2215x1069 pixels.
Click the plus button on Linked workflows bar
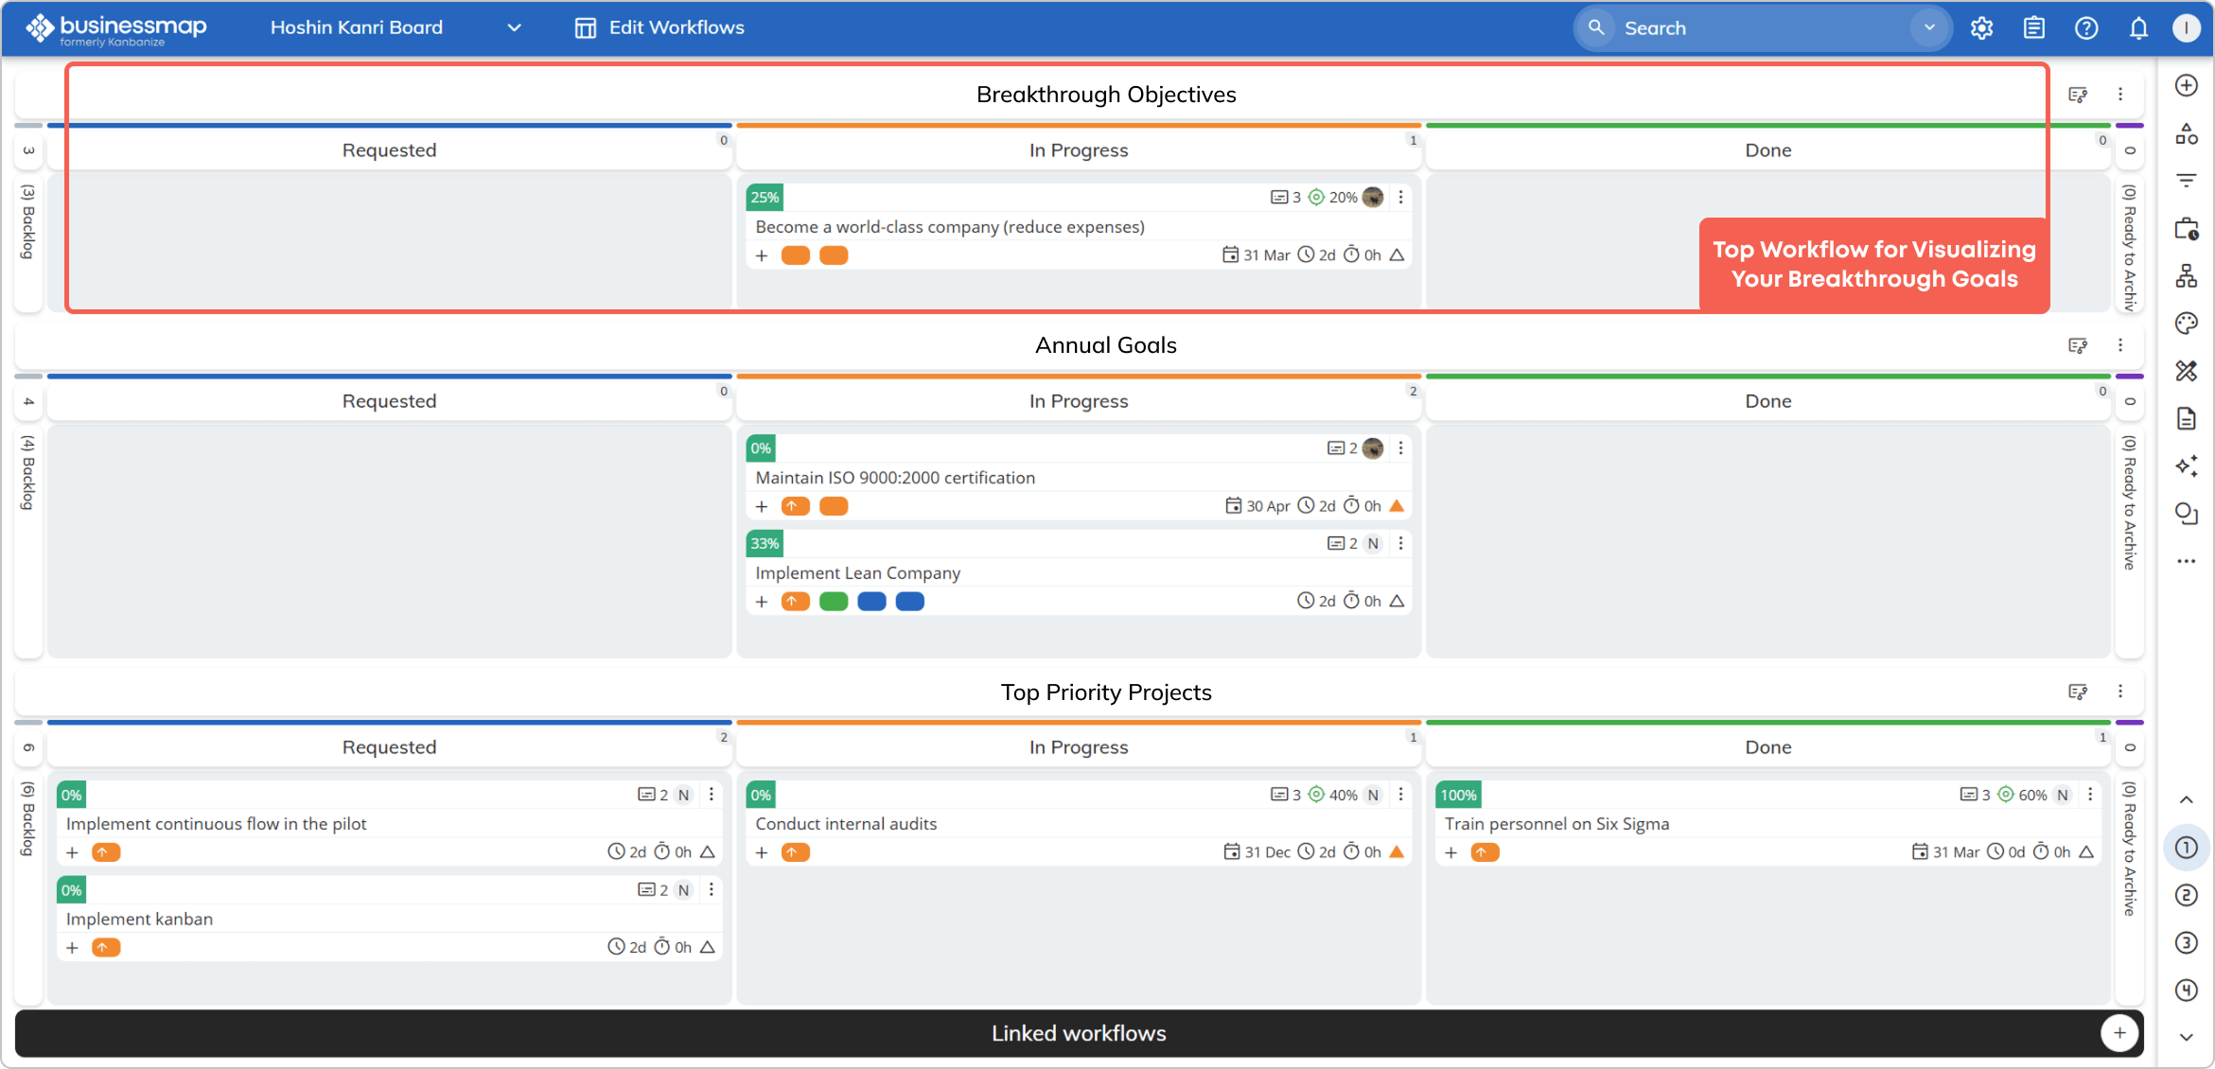click(2119, 1033)
